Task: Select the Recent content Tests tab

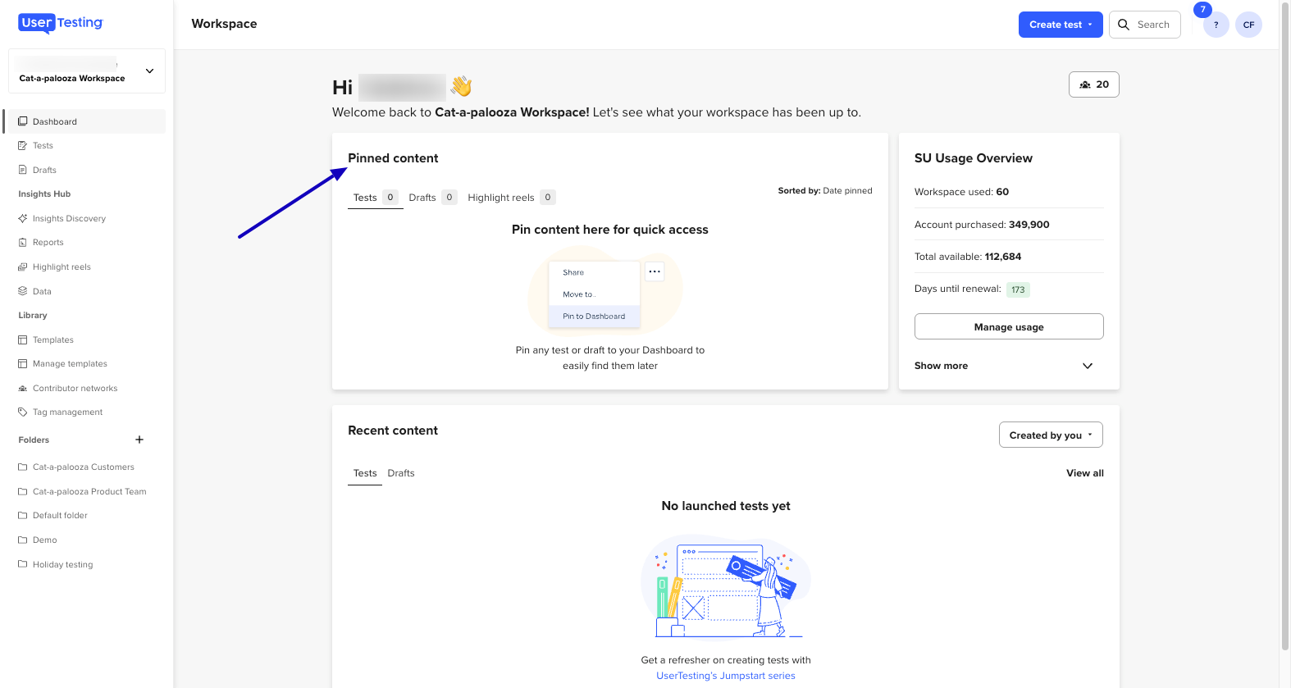Action: pos(365,473)
